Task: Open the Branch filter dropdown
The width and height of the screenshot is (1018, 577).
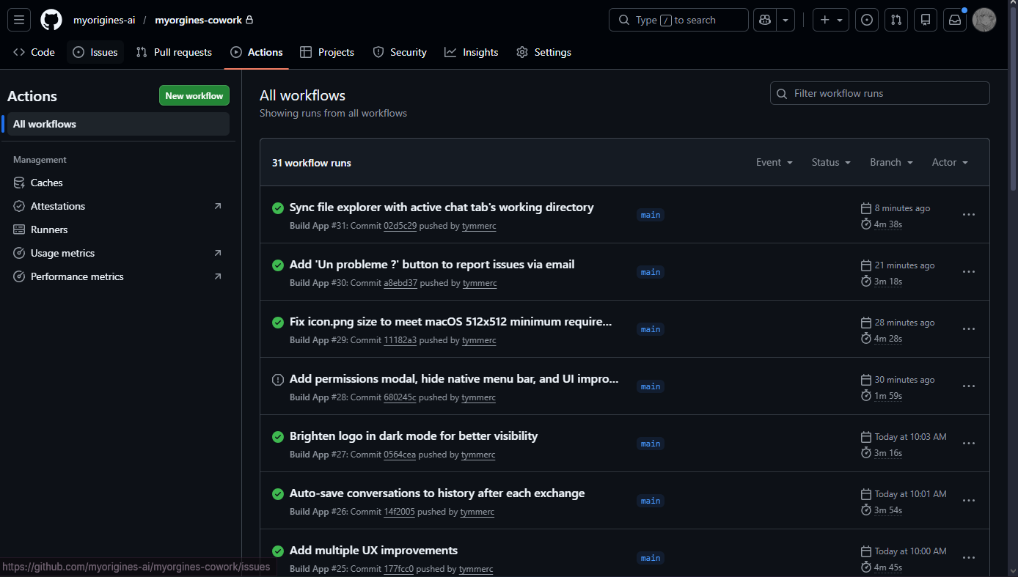Action: [x=891, y=162]
